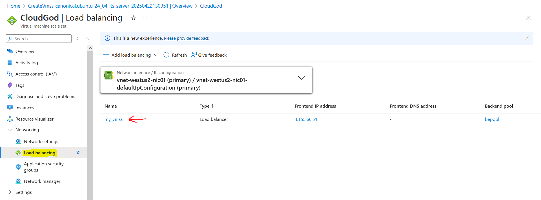Click the CloudGod scale set icon in header

(12, 21)
